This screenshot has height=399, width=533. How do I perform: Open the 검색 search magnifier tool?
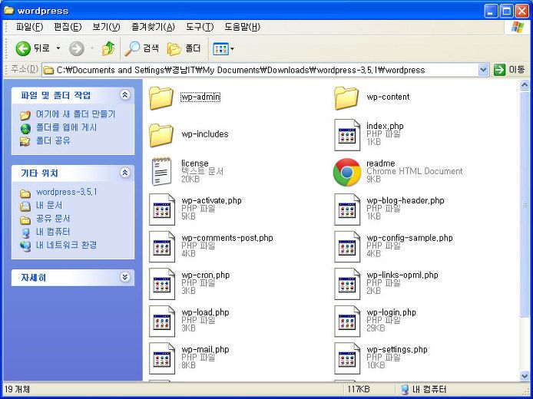pos(141,49)
